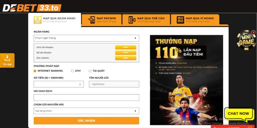The width and height of the screenshot is (257, 128).
Task: Click the Paywin phone payment icon
Action: pyautogui.click(x=91, y=20)
